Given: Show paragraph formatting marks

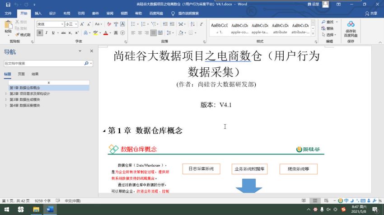Looking at the screenshot, I should tap(201, 24).
